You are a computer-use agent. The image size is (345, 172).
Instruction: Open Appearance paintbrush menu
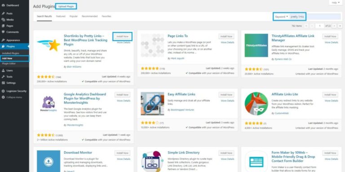coord(3,40)
